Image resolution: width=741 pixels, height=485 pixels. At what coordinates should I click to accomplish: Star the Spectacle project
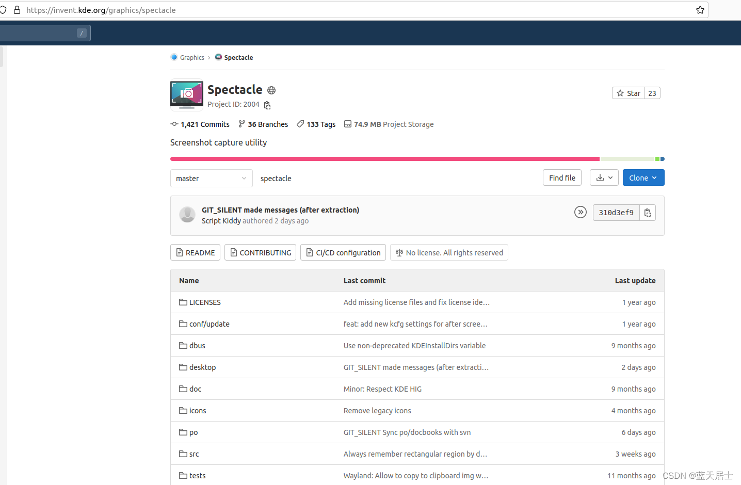pos(628,93)
